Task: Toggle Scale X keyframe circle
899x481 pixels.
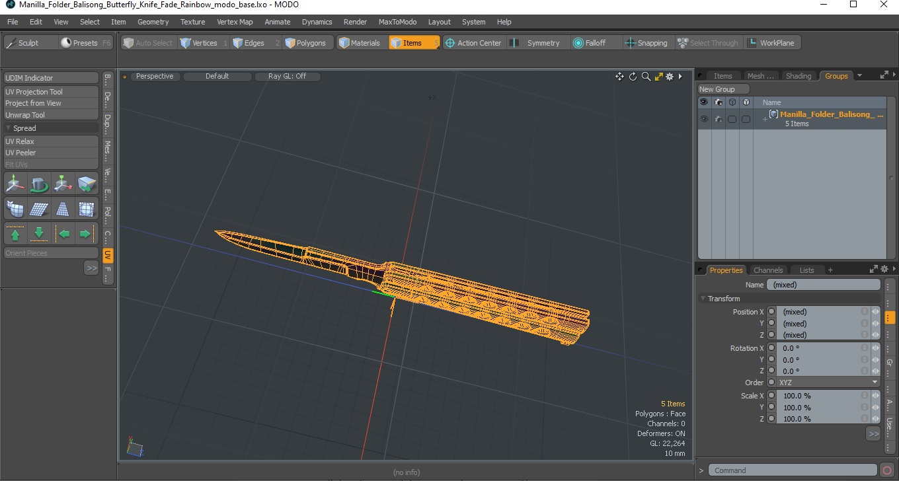Action: click(771, 396)
